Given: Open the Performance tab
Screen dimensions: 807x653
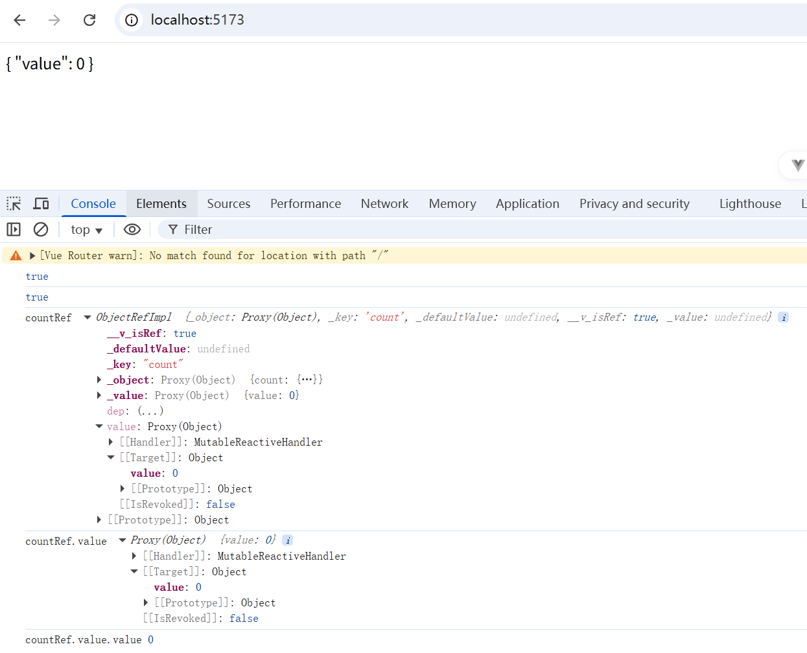Looking at the screenshot, I should click(x=305, y=203).
